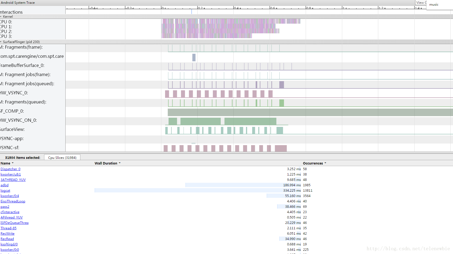This screenshot has height=254, width=453.
Task: Select the wide last Fragments(queued) slice
Action: pyautogui.click(x=281, y=103)
